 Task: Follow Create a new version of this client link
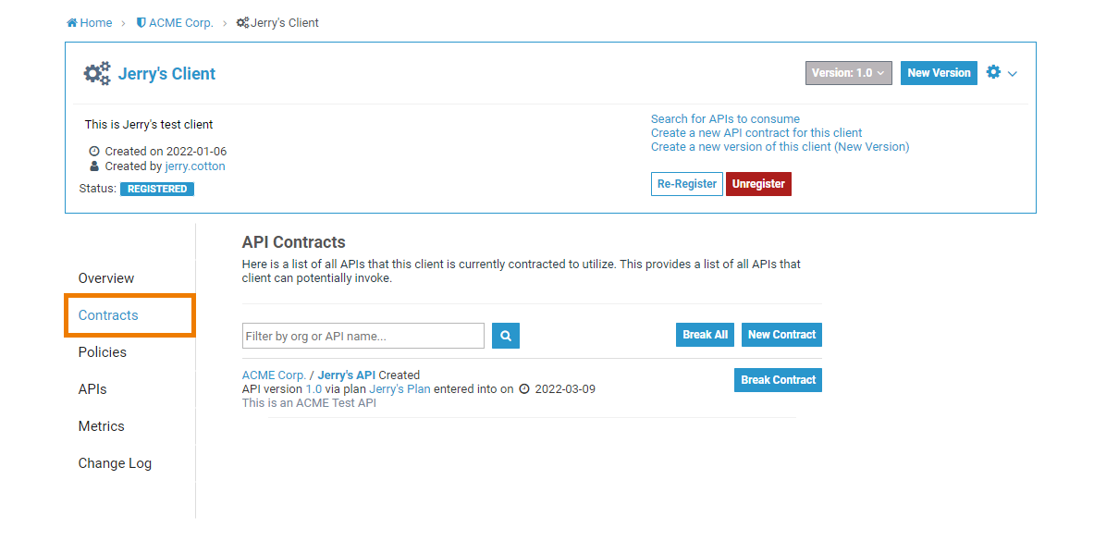tap(780, 147)
